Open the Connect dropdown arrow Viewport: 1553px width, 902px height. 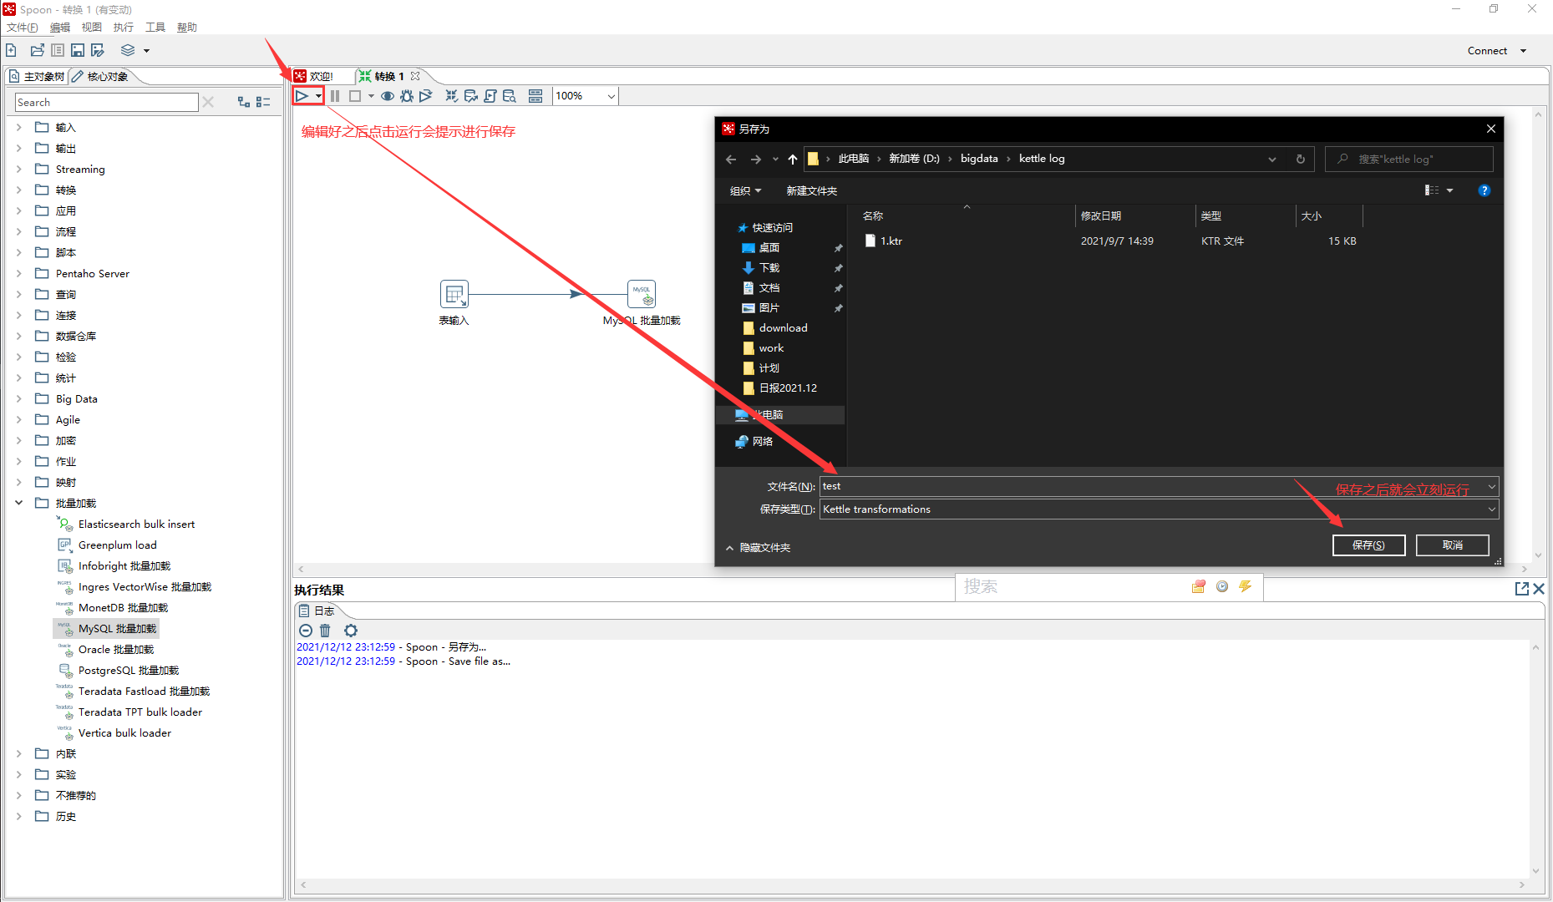(1523, 51)
